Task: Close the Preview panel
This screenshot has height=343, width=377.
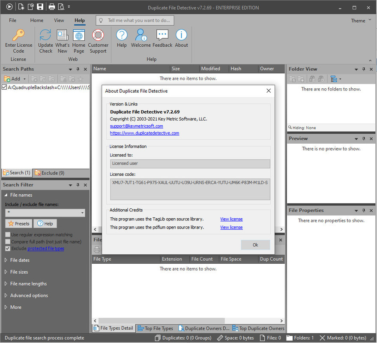Action: click(x=371, y=138)
